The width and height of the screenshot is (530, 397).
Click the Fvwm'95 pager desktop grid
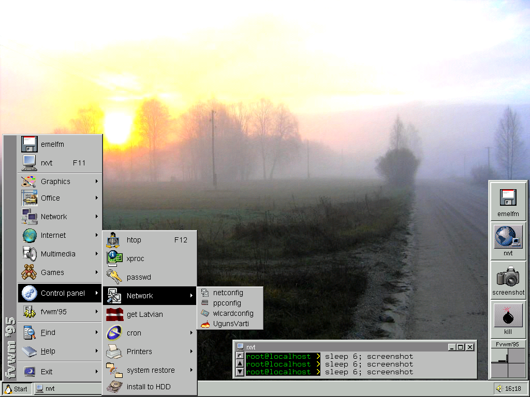coord(508,363)
